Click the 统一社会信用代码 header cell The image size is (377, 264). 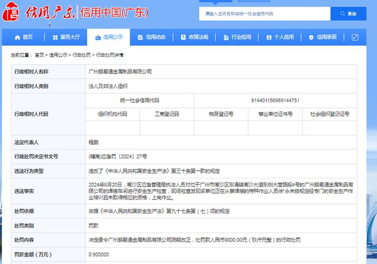139,101
